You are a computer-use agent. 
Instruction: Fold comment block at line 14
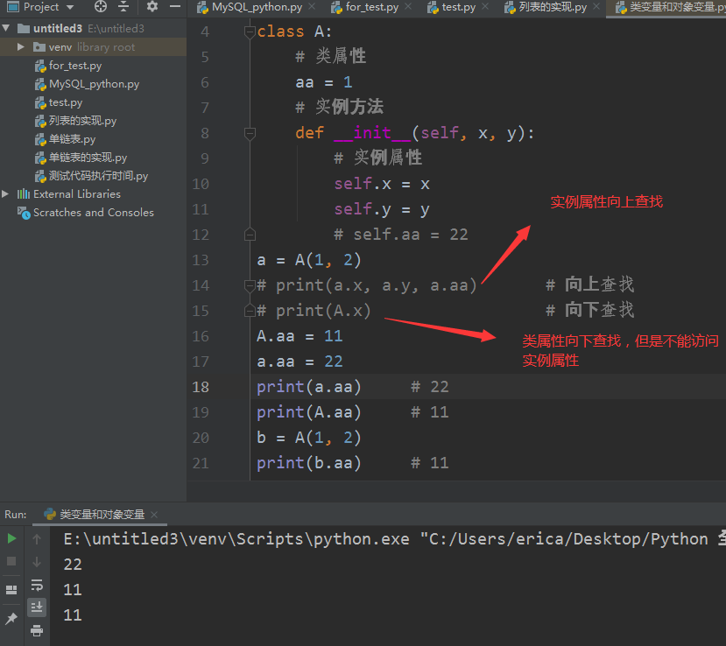click(250, 286)
